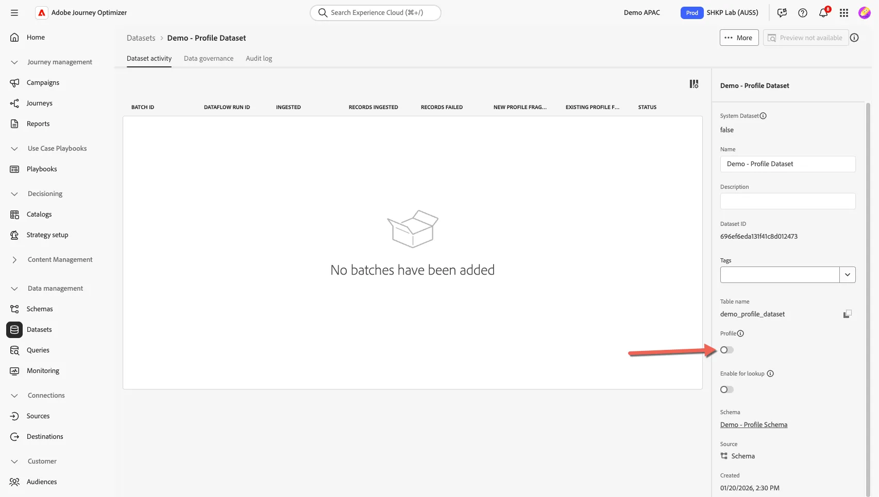Turn on Enable for lookup toggle
879x497 pixels.
727,389
